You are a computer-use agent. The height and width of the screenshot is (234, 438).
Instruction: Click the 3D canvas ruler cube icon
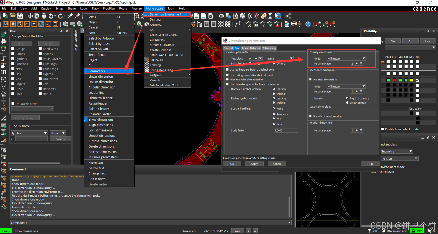coord(235,16)
